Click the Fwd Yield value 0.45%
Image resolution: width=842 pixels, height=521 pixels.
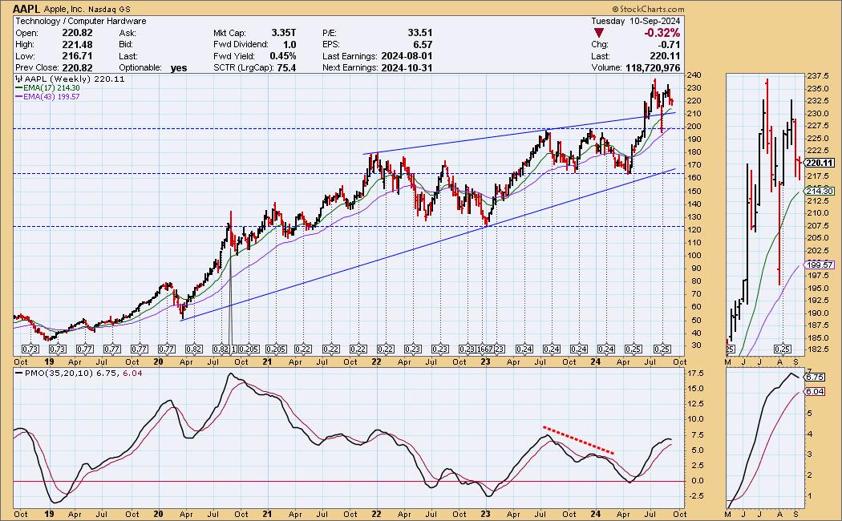click(x=282, y=56)
